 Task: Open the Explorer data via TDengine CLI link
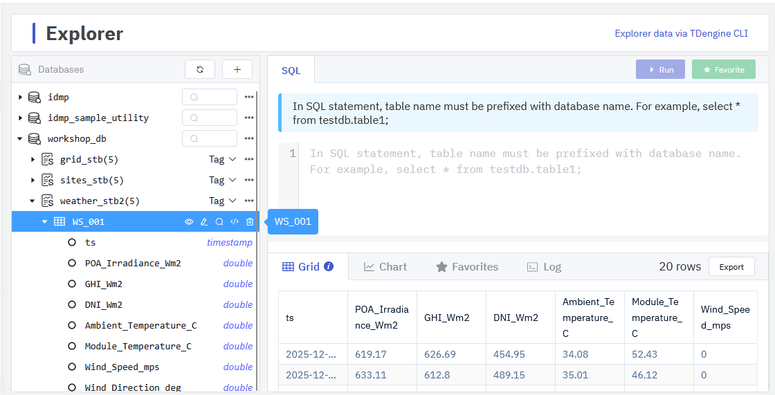pyautogui.click(x=681, y=33)
